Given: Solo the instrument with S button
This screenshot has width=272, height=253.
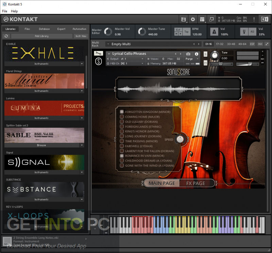Looking at the screenshot, I should pyautogui.click(x=205, y=54).
